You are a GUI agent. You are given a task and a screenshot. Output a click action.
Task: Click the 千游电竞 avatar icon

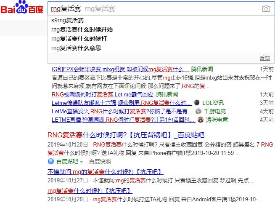198,111
